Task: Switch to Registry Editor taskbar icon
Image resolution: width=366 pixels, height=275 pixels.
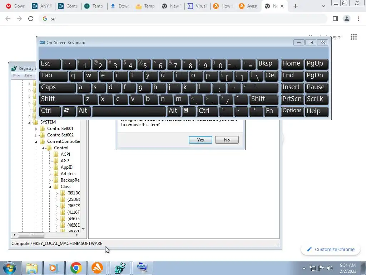Action: pyautogui.click(x=120, y=268)
